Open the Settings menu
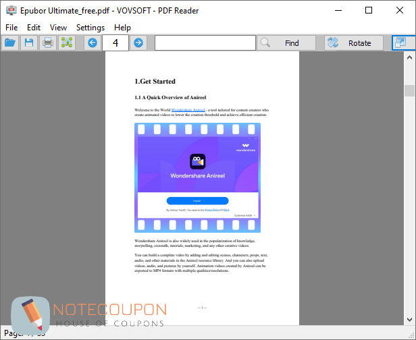Image resolution: width=416 pixels, height=340 pixels. tap(90, 28)
